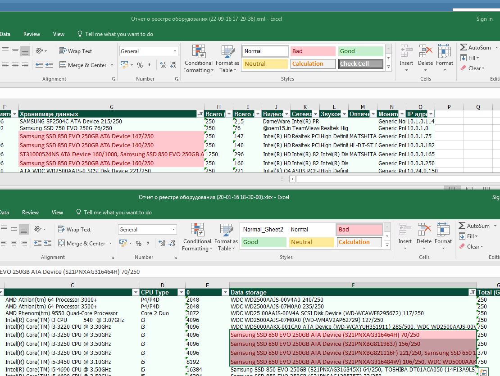Toggle Wrap Text in the bottom window
The image size is (500, 376).
(73, 230)
